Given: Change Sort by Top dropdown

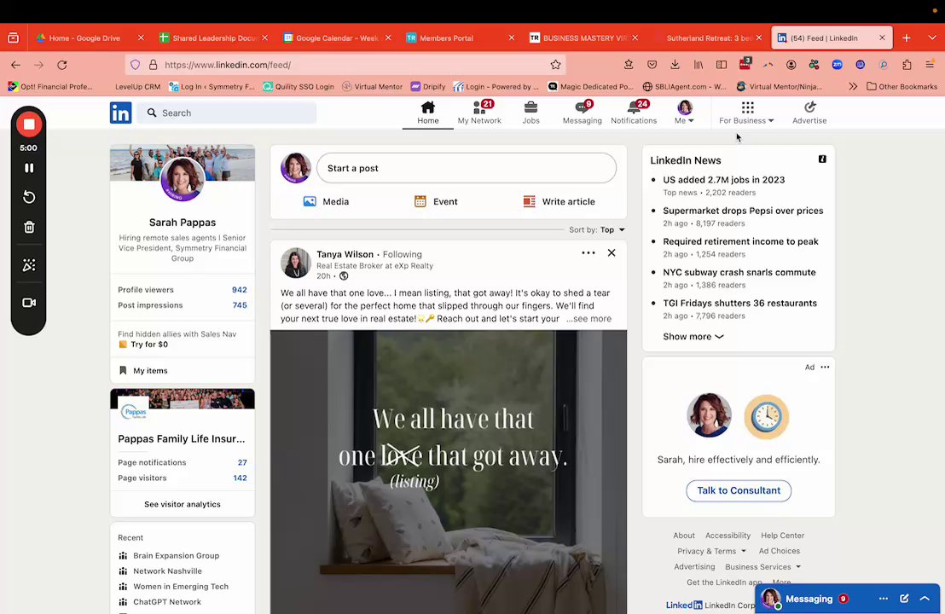Looking at the screenshot, I should click(612, 229).
